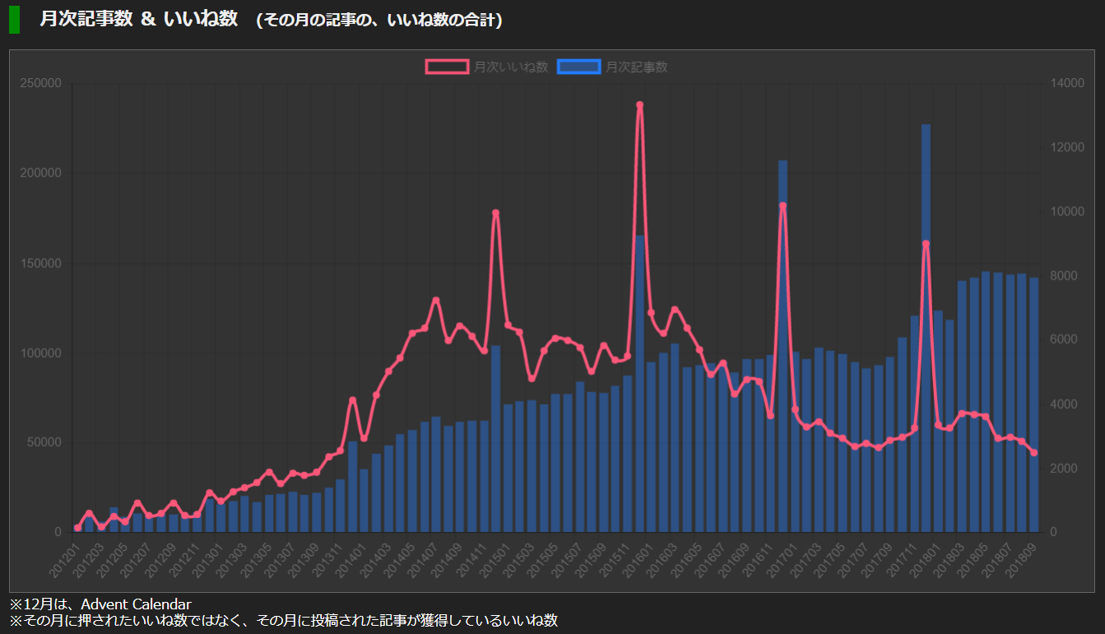Screen dimensions: 1105x634
Task: Click the subtitle (その月の記事の、いいね数の合計)
Action: (379, 20)
